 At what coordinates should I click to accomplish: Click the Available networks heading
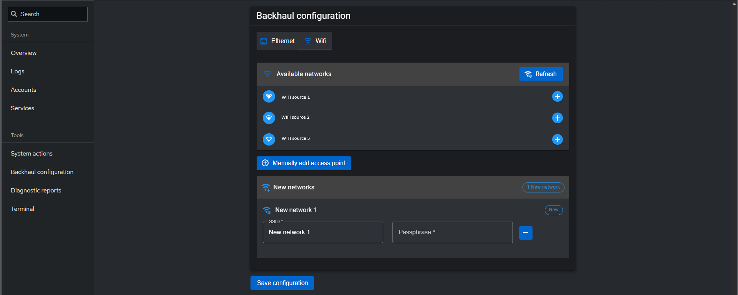[304, 74]
